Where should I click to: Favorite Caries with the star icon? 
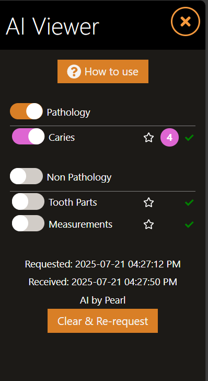coord(148,138)
